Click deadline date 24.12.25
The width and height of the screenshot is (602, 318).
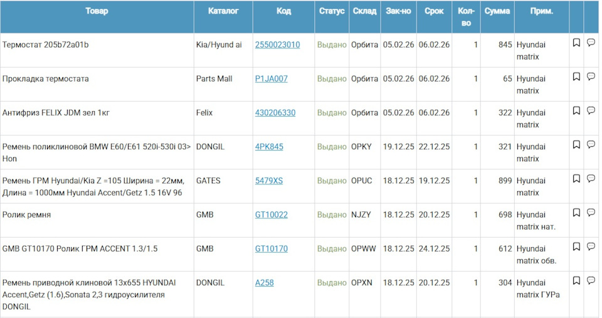(434, 248)
